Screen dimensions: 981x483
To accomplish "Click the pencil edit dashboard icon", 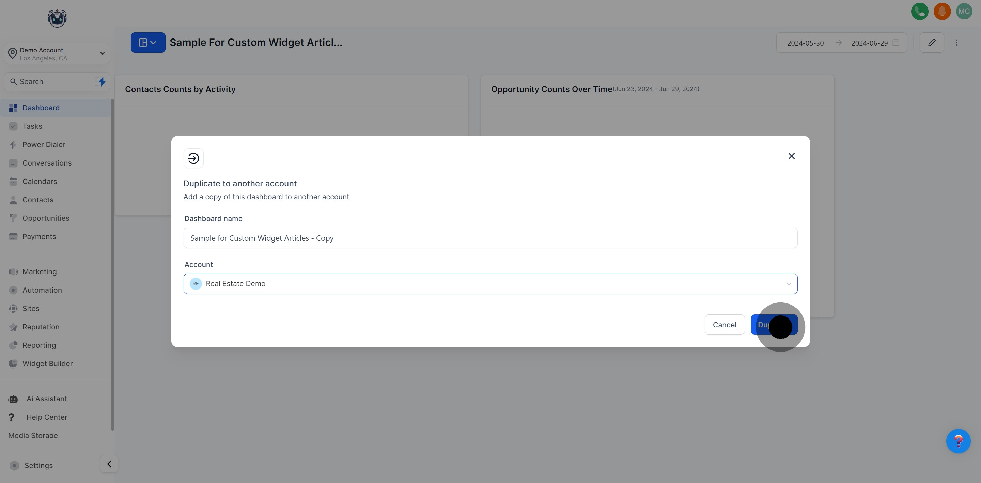I will (x=932, y=43).
